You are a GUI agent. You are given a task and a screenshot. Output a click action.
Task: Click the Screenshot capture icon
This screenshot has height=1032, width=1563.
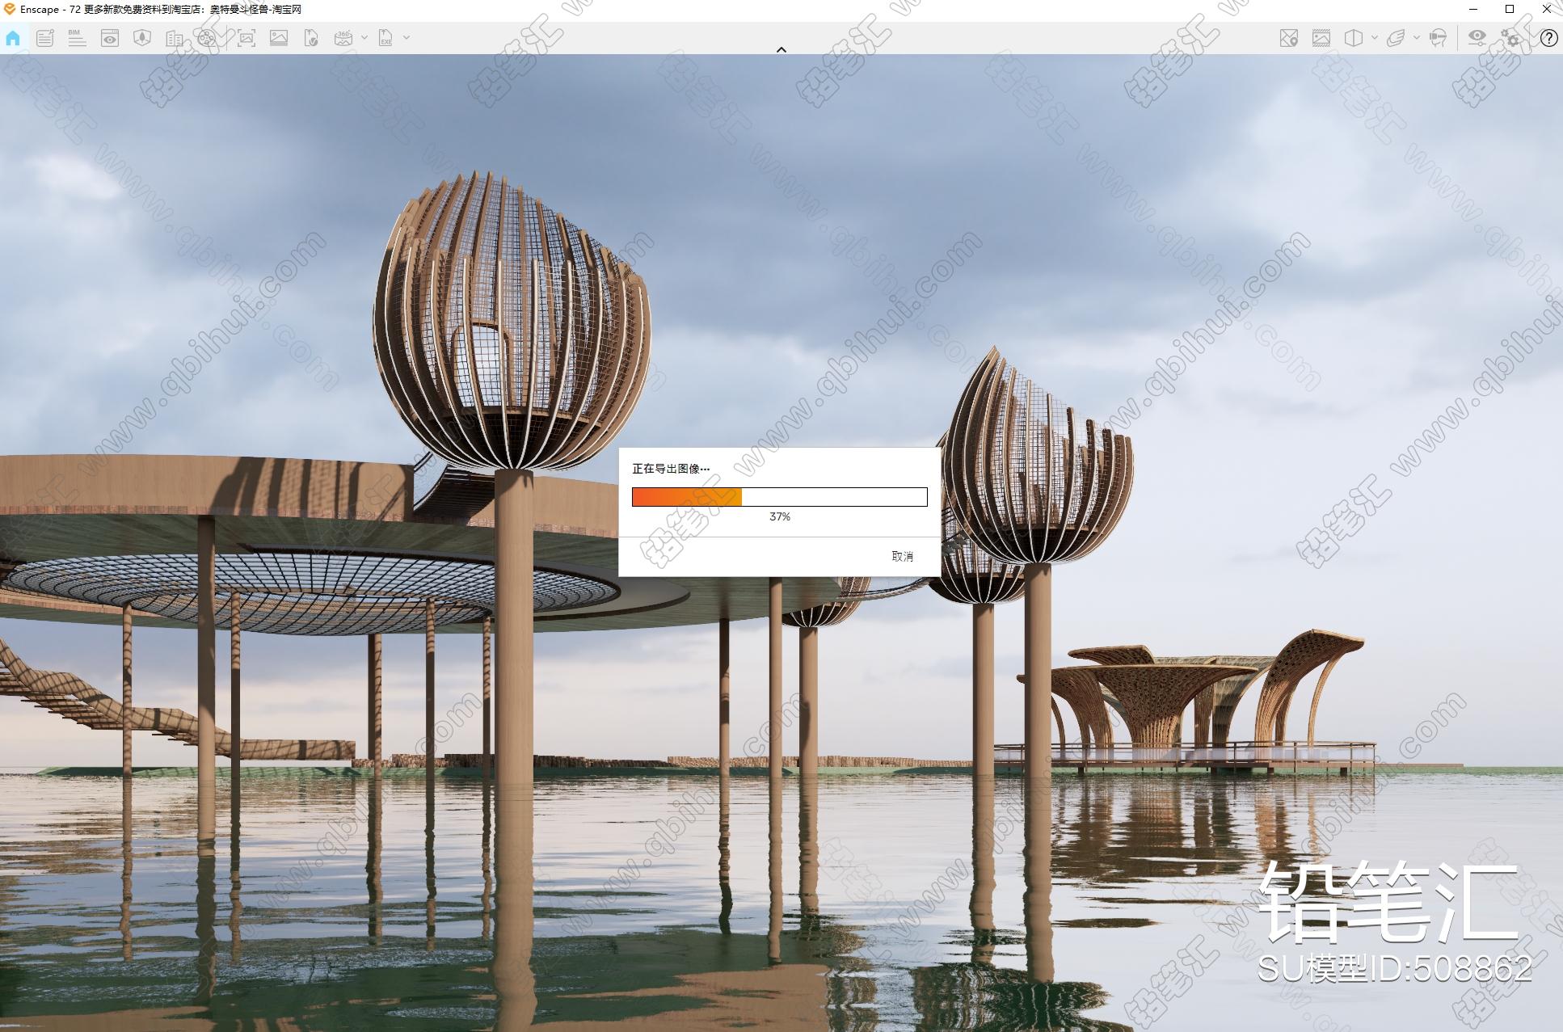coord(246,37)
